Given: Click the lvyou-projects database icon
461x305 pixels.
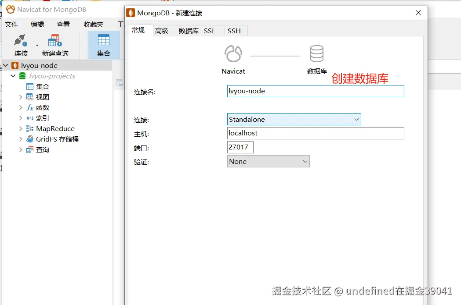Looking at the screenshot, I should click(x=22, y=76).
